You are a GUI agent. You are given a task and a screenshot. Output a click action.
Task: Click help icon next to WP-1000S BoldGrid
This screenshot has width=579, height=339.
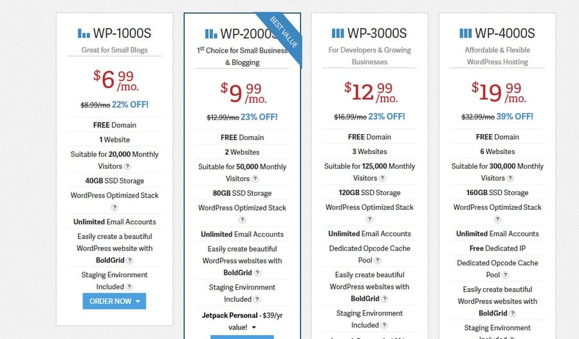pos(129,261)
